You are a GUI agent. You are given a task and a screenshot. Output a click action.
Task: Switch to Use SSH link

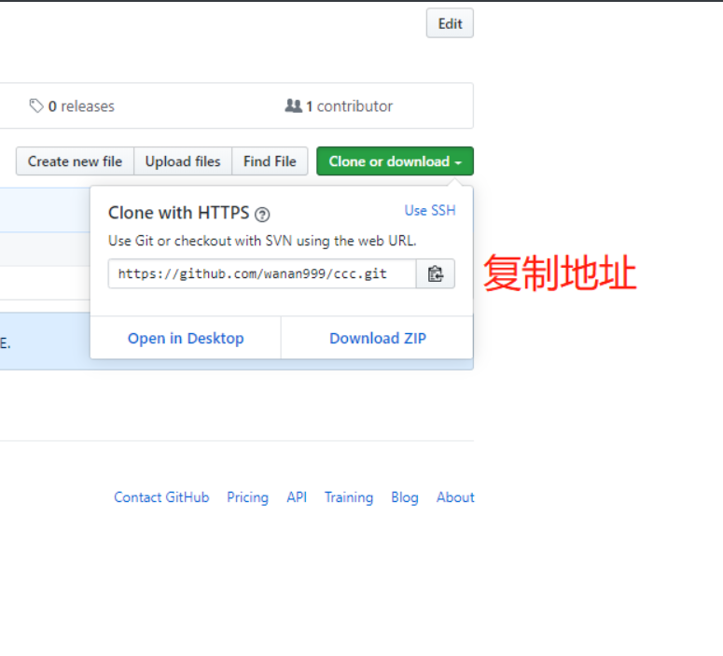point(430,210)
